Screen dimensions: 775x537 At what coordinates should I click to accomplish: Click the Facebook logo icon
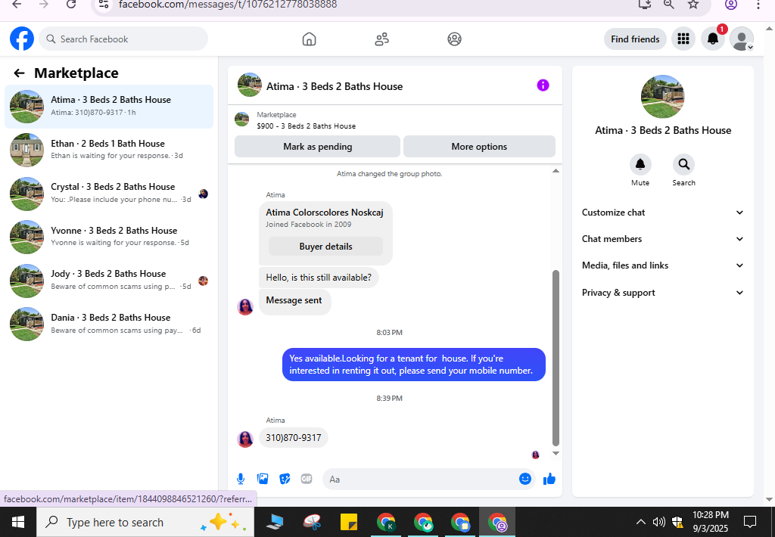pyautogui.click(x=22, y=39)
